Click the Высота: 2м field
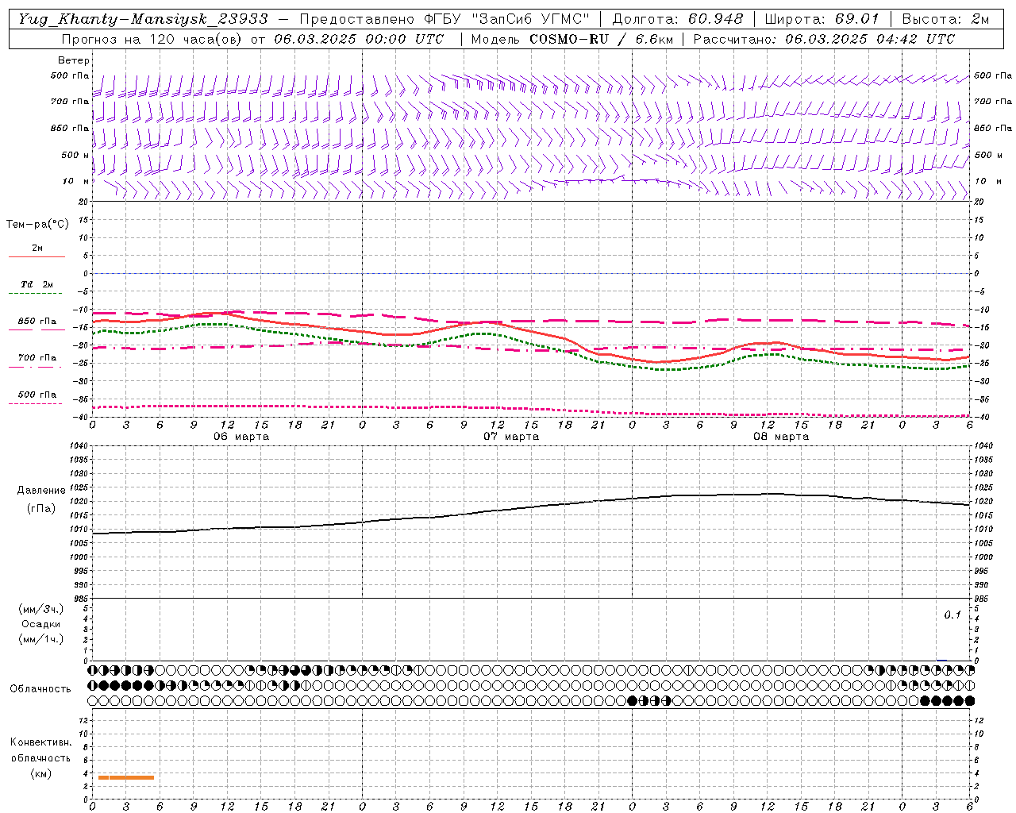Image resolution: width=1016 pixels, height=813 pixels. coord(945,18)
